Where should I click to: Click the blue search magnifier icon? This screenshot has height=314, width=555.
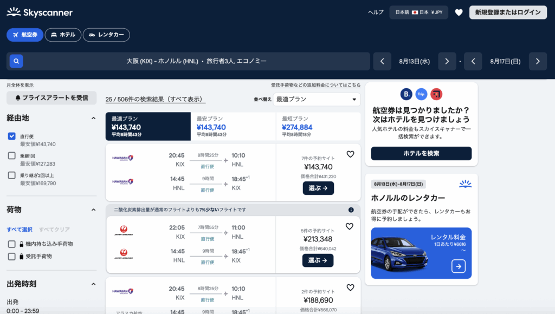pos(16,61)
